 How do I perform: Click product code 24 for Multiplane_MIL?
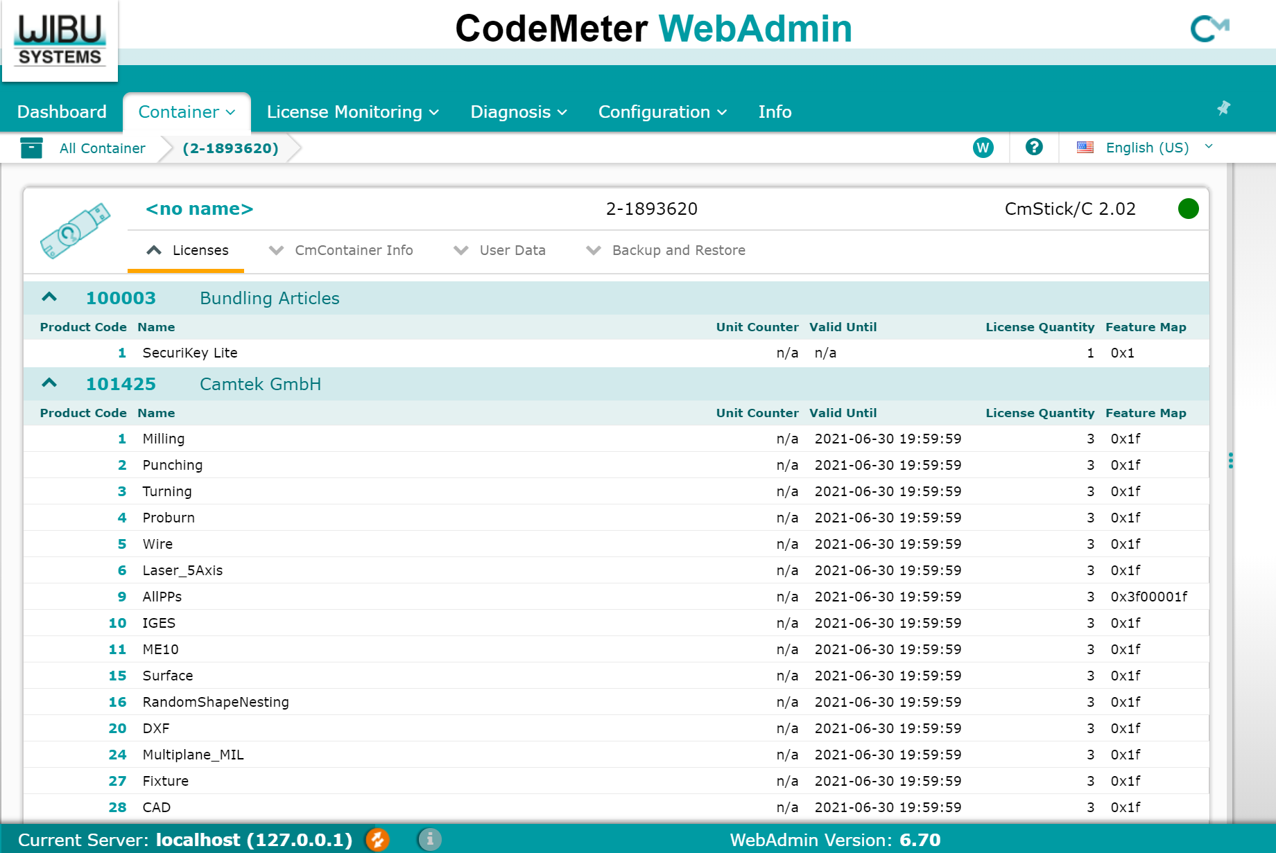[x=117, y=755]
